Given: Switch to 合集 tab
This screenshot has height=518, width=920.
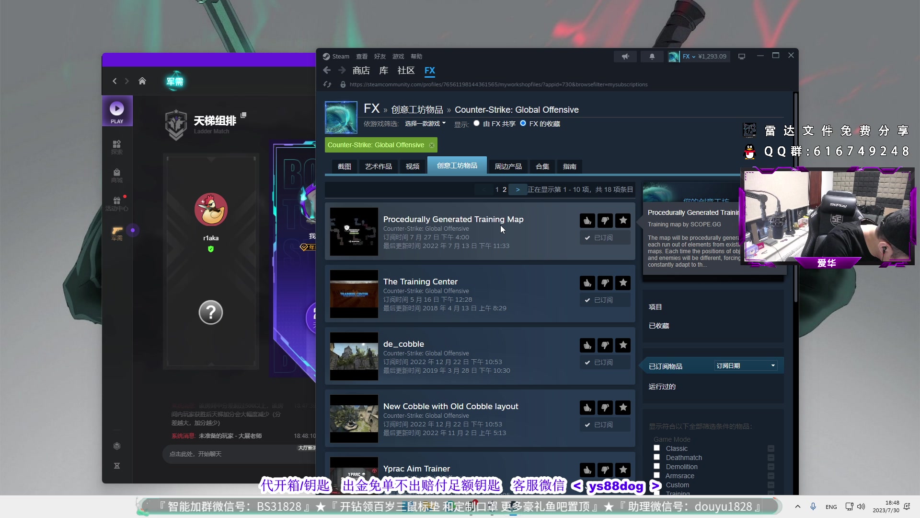Looking at the screenshot, I should click(x=542, y=166).
